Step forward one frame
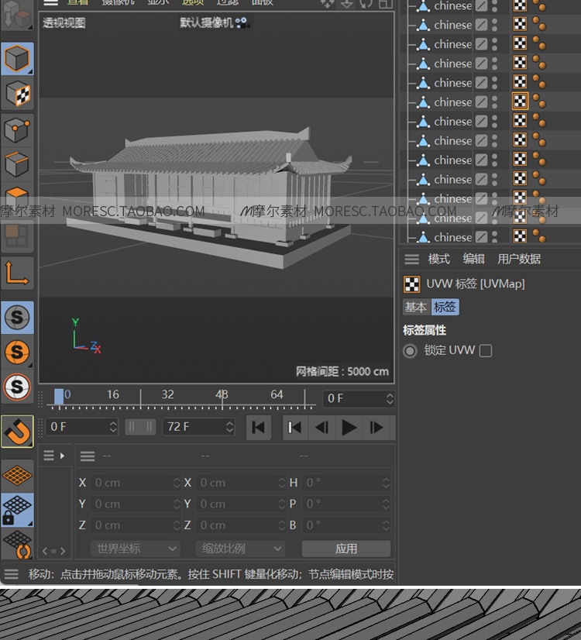This screenshot has width=581, height=640. pyautogui.click(x=376, y=428)
